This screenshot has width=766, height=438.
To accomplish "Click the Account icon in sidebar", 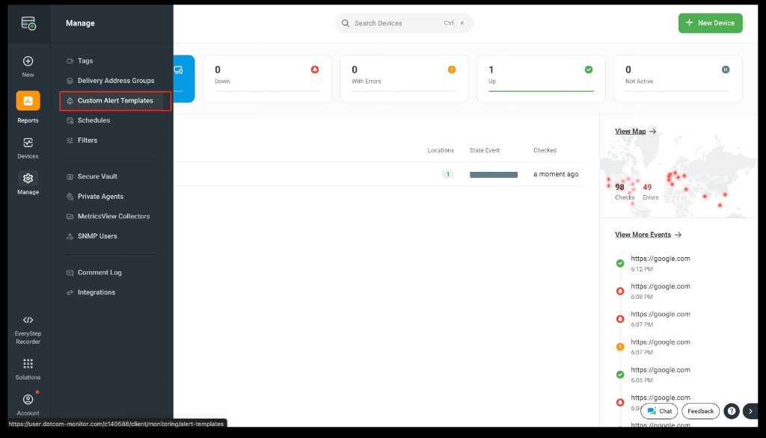I will [x=28, y=400].
